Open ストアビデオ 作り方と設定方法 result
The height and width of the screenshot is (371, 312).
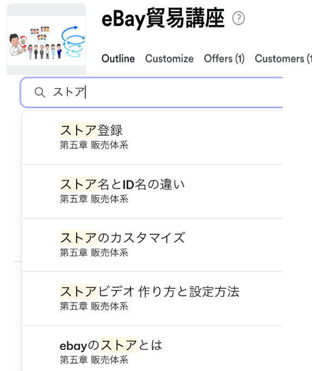coord(152,299)
